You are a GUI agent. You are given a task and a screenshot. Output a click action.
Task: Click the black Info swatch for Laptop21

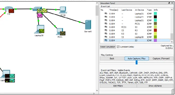click(x=155, y=17)
